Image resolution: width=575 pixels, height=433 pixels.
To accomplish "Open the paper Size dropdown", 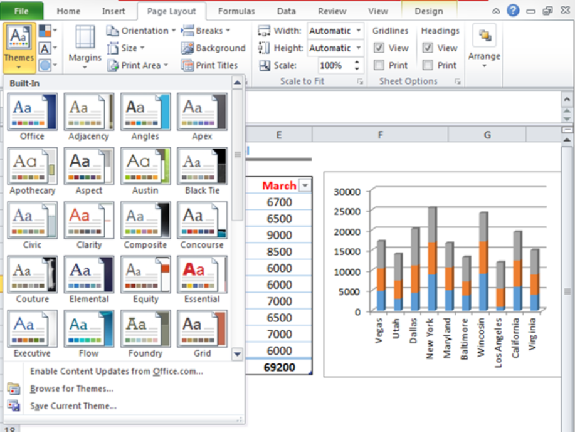I will [126, 48].
